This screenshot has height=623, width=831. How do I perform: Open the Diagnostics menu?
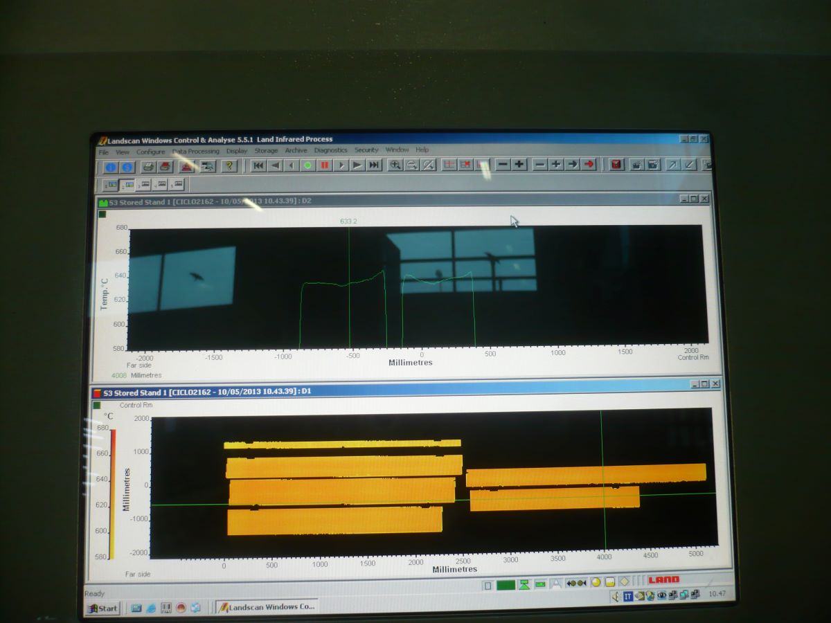pyautogui.click(x=331, y=150)
